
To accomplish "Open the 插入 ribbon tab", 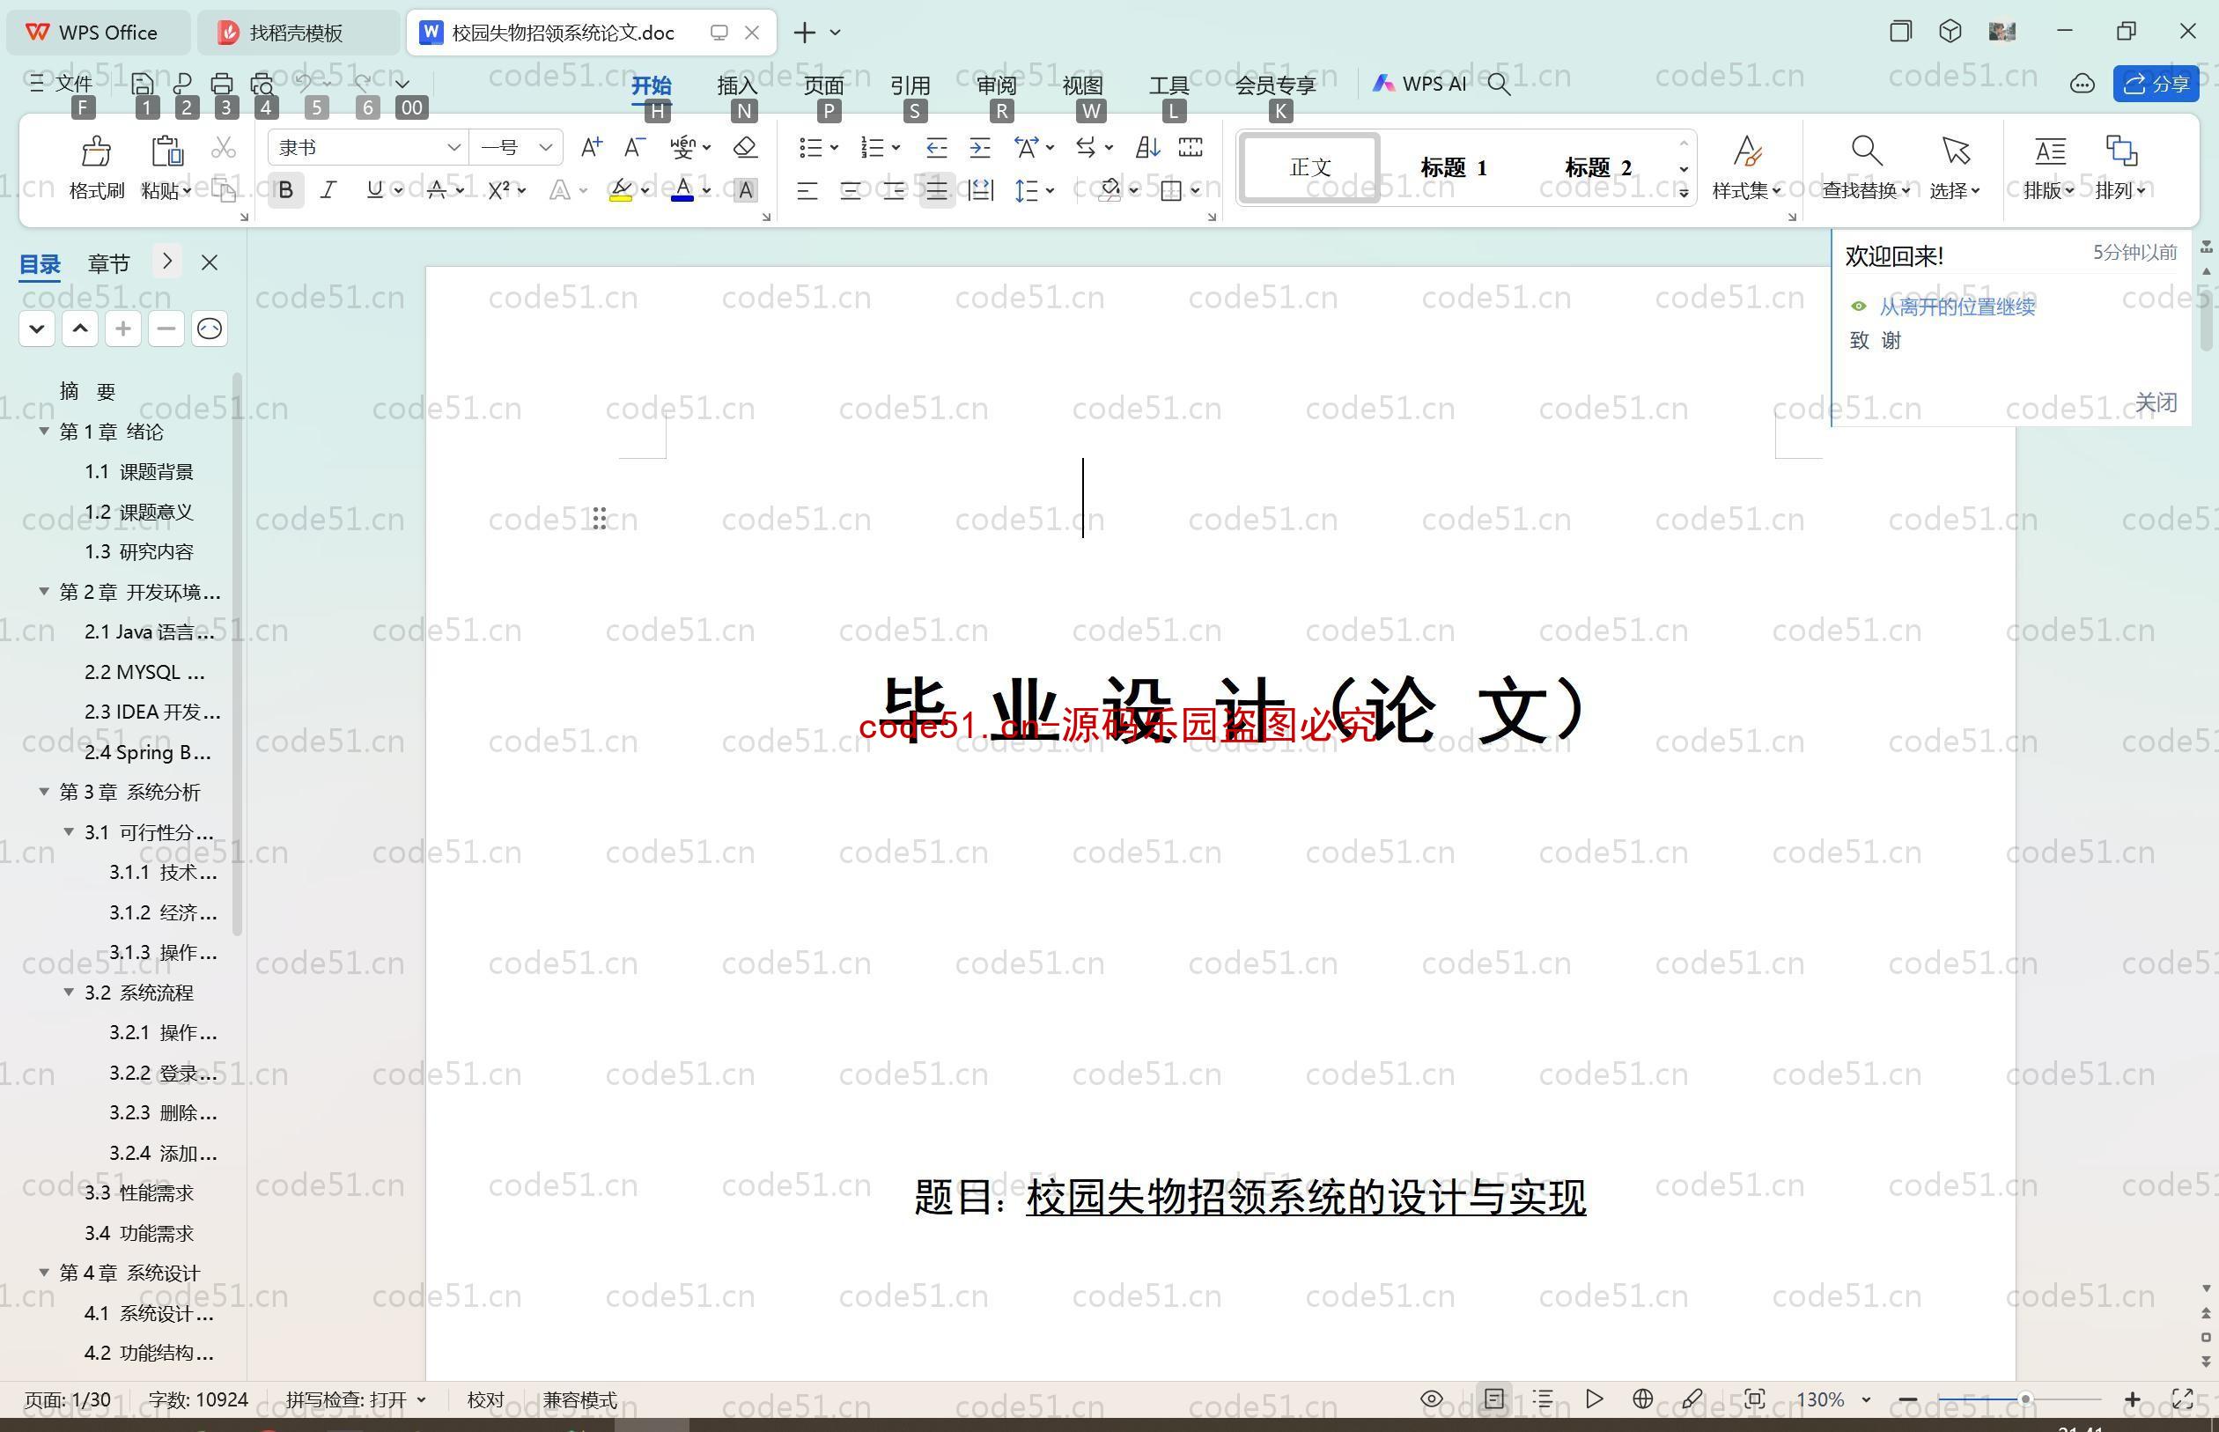I will coord(737,85).
